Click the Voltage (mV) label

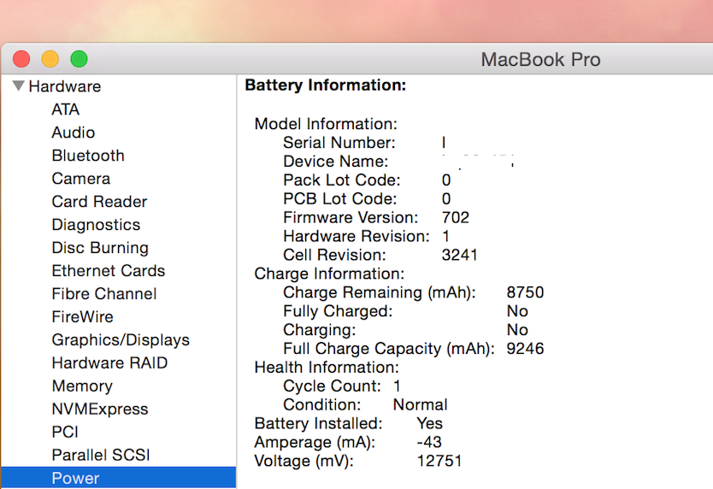303,462
